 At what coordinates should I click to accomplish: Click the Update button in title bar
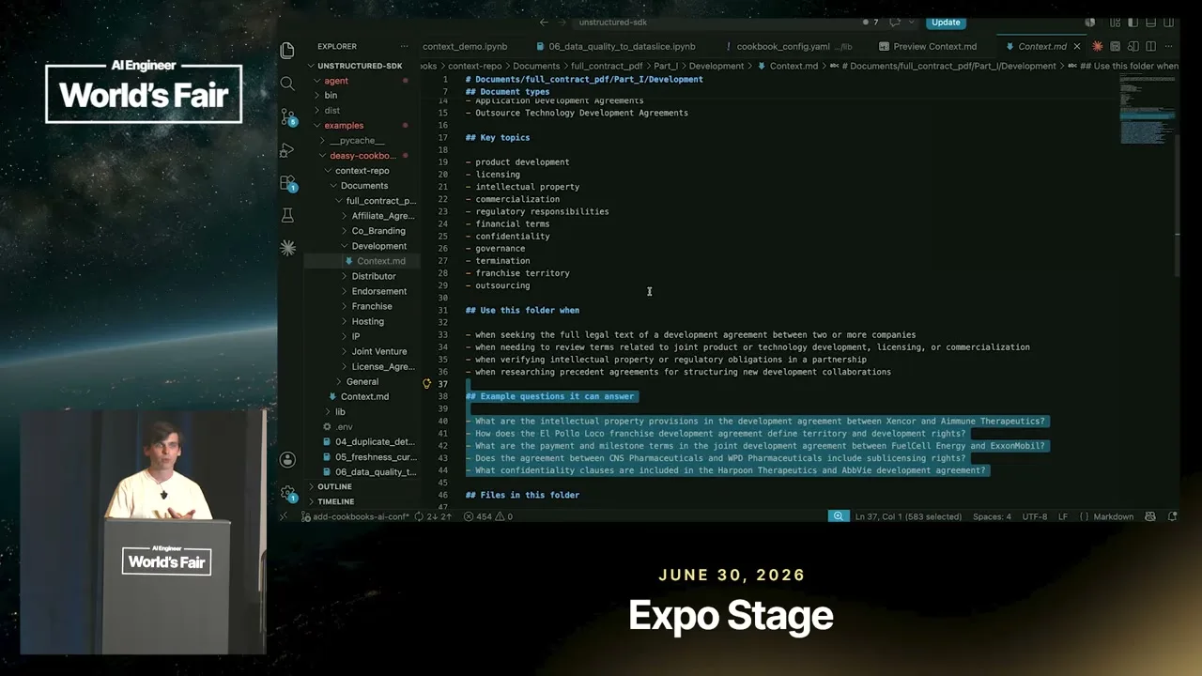946,23
